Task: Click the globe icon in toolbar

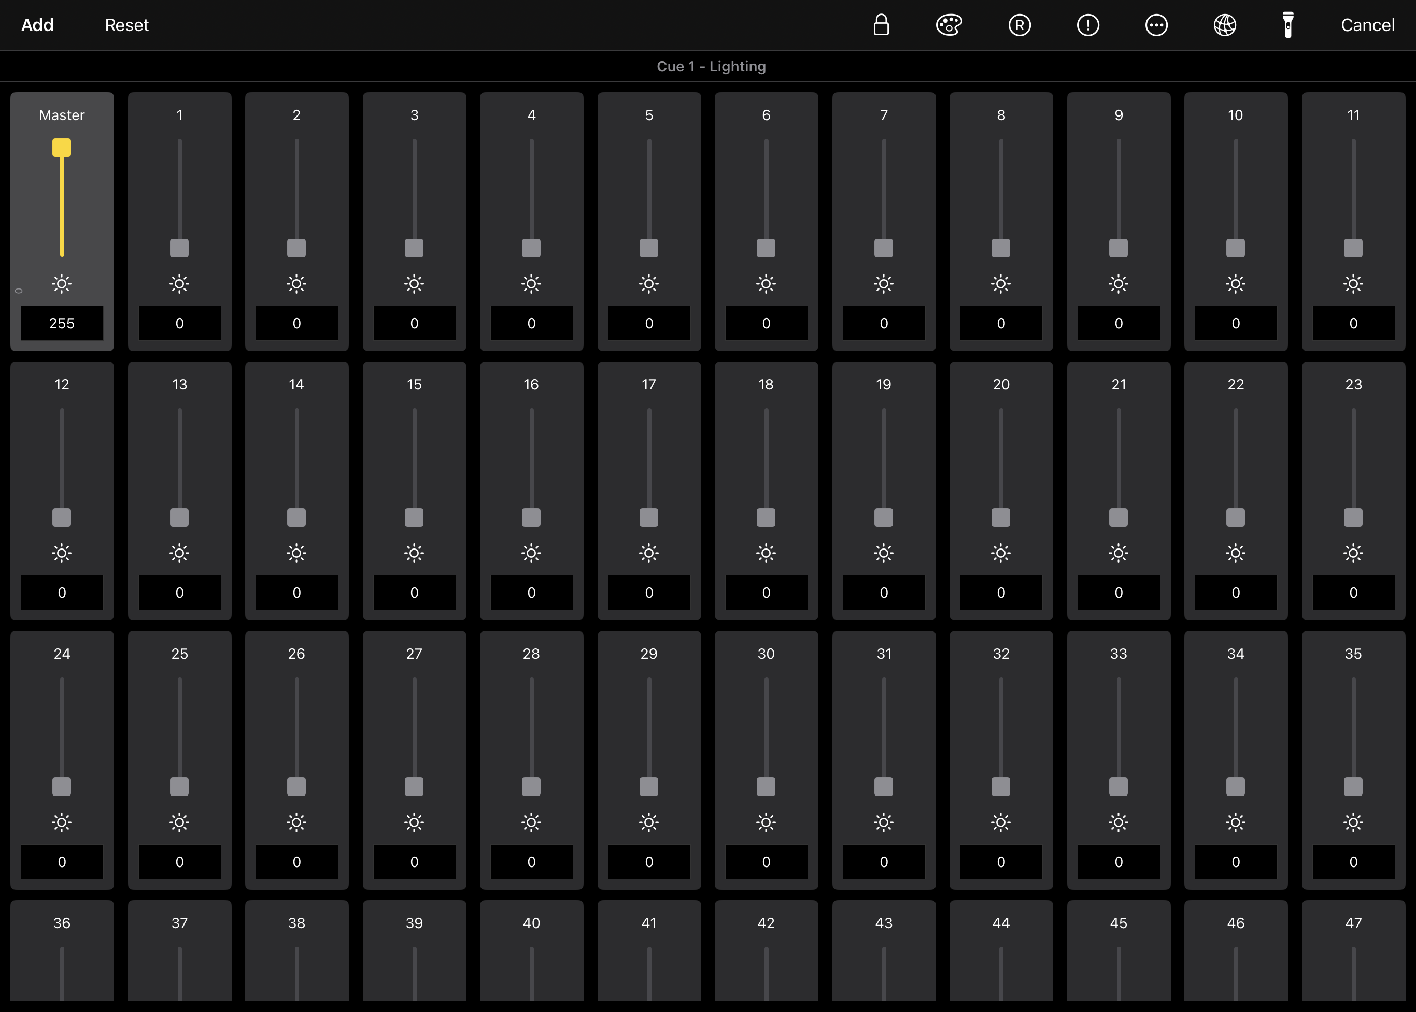Action: [1225, 25]
